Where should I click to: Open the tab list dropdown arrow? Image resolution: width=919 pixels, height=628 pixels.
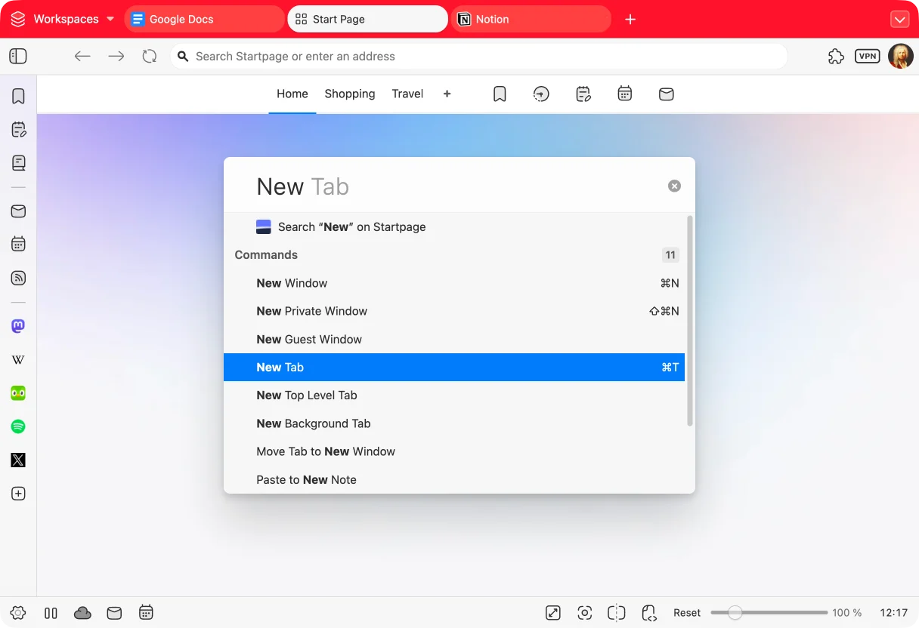[899, 19]
